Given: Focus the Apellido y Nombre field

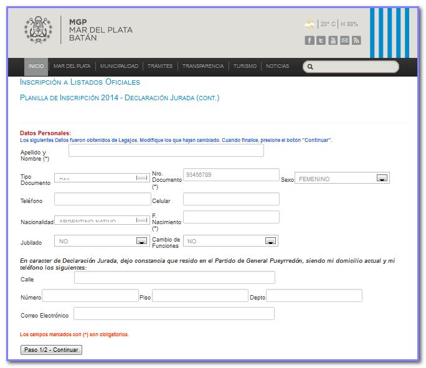Looking at the screenshot, I should coord(166,151).
